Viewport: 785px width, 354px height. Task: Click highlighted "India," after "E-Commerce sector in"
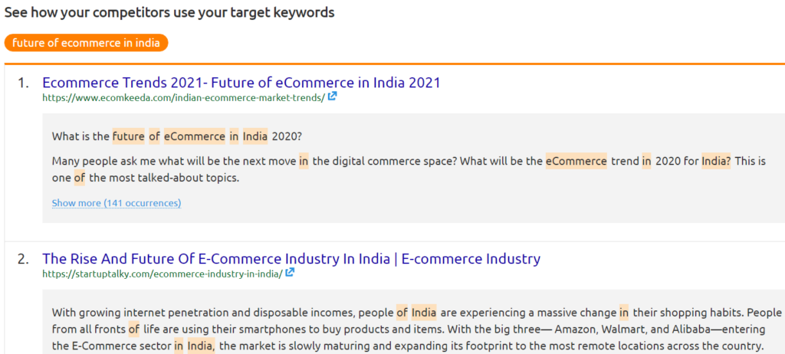[200, 346]
